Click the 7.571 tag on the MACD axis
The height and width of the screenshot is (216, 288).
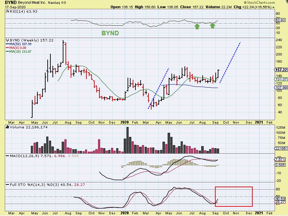coord(280,160)
